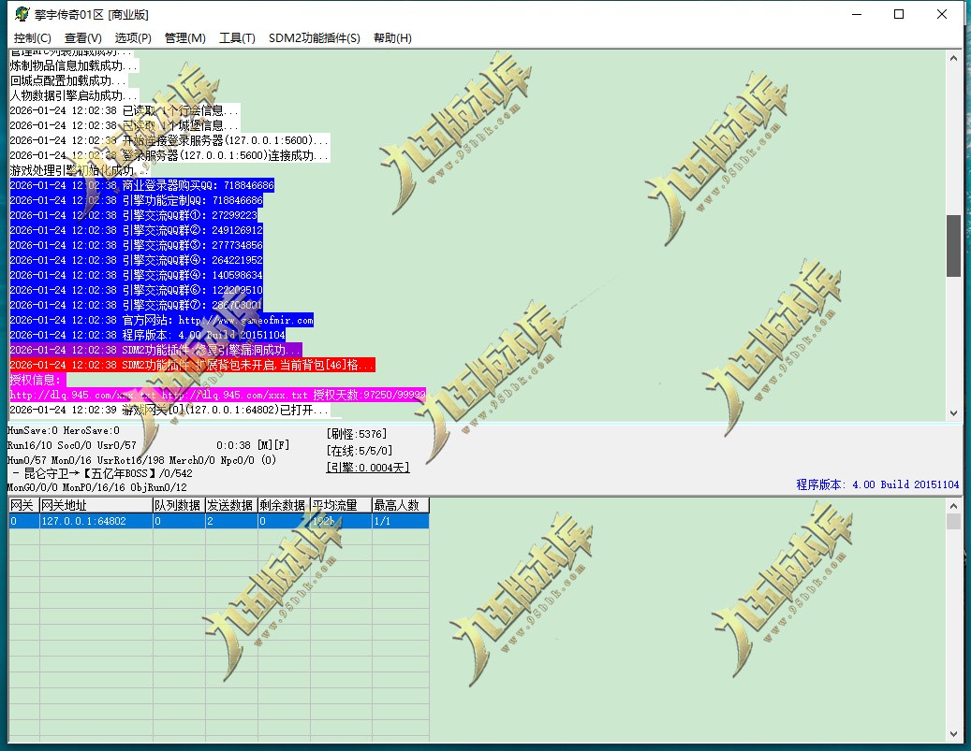Click the red log line about 扩展背包未开启
The width and height of the screenshot is (971, 751).
pos(193,365)
